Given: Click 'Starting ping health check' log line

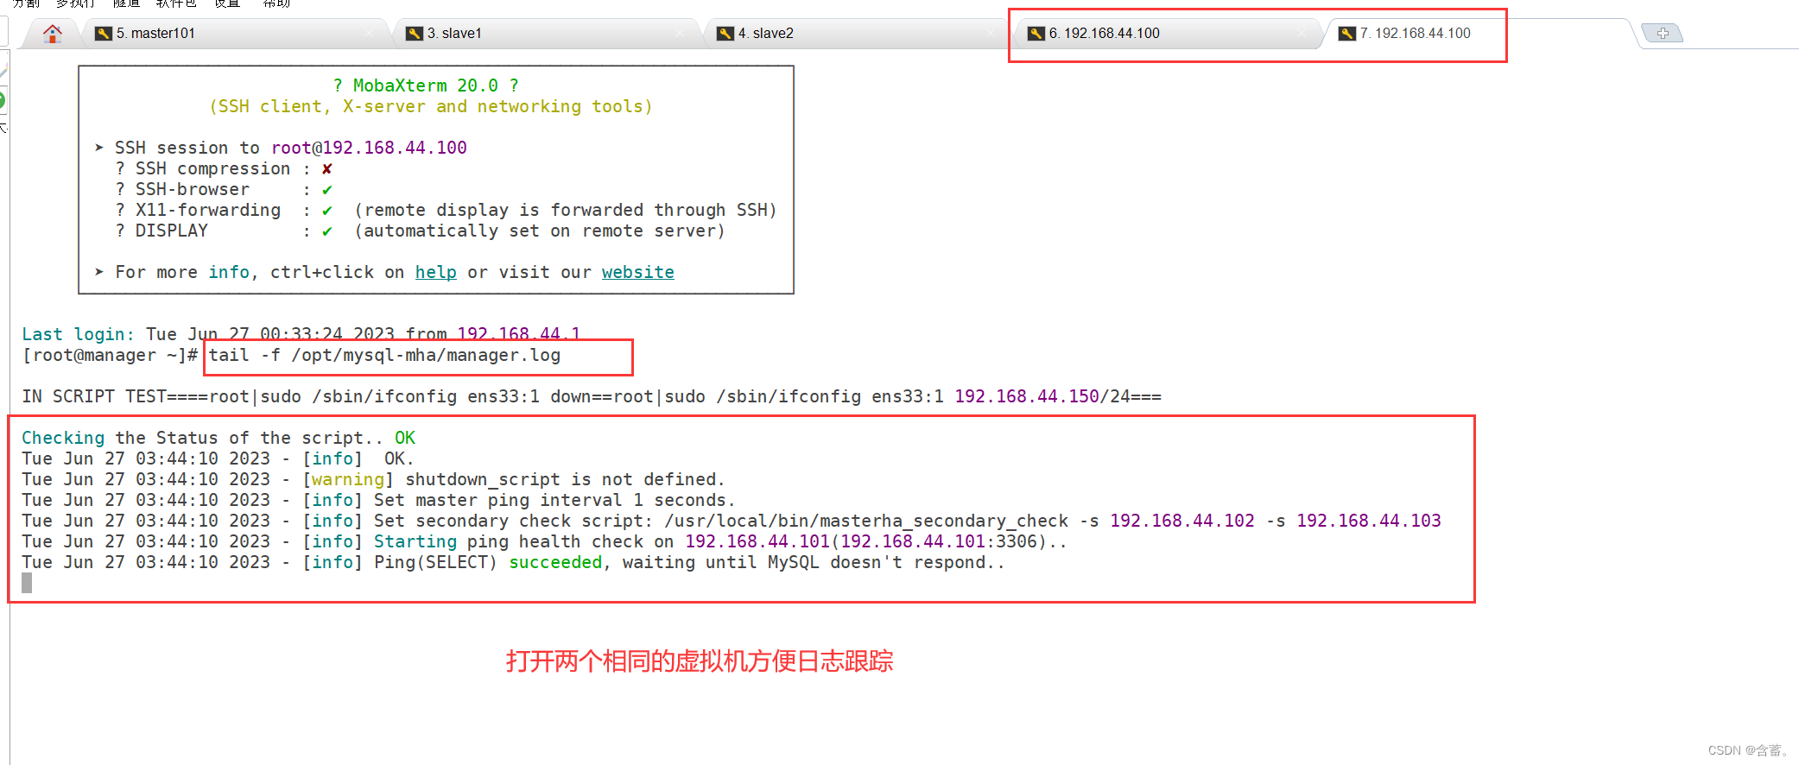Looking at the screenshot, I should tap(545, 542).
